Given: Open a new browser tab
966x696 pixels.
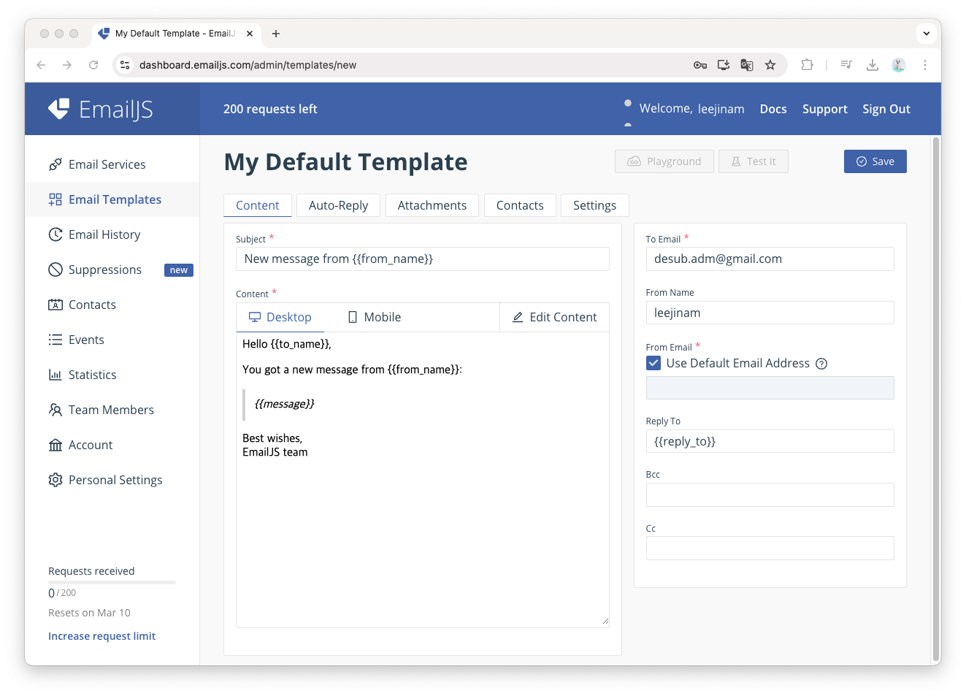Looking at the screenshot, I should click(276, 34).
